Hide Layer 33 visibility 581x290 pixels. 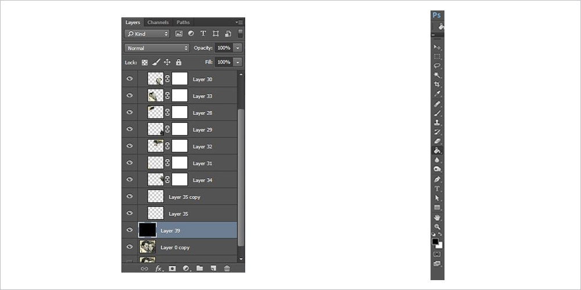point(130,96)
